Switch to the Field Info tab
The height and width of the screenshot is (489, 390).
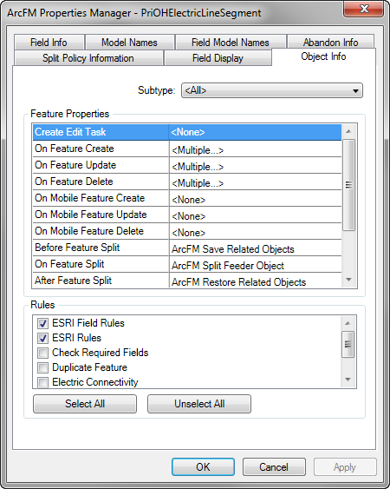49,42
